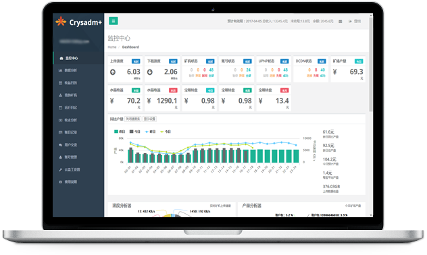Image resolution: width=427 pixels, height=255 pixels.
Task: Open sidebar item with bar chart icon
Action: pos(78,70)
